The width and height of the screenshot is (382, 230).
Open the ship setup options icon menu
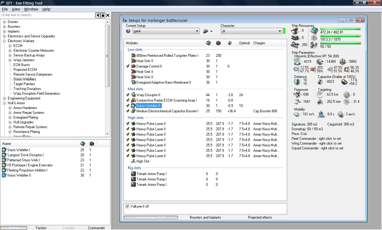tap(206, 31)
